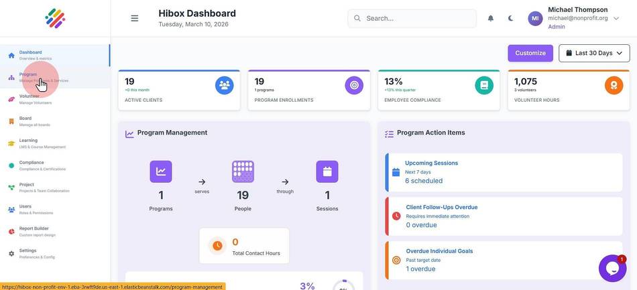Screen dimensions: 637x290
Task: Open Board in the sidebar
Action: click(55, 121)
